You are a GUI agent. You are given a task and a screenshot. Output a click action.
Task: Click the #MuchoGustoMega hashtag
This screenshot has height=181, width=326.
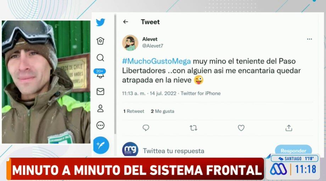pyautogui.click(x=156, y=61)
